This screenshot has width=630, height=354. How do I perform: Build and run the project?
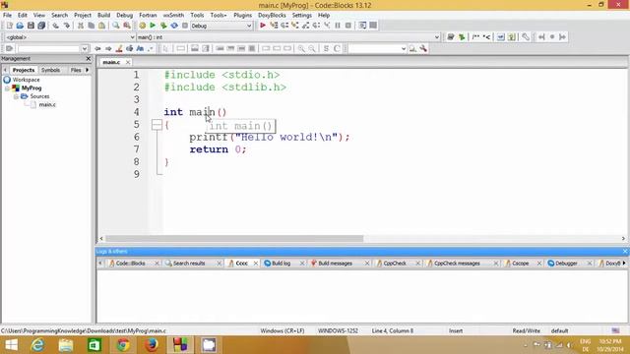(163, 26)
